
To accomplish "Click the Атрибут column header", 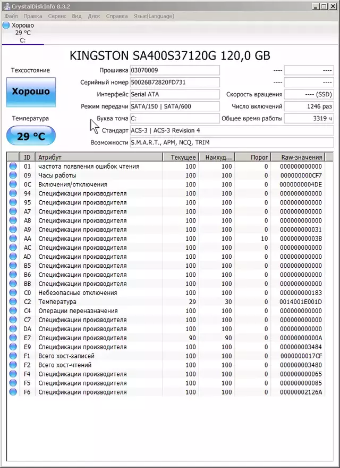I will click(x=99, y=157).
